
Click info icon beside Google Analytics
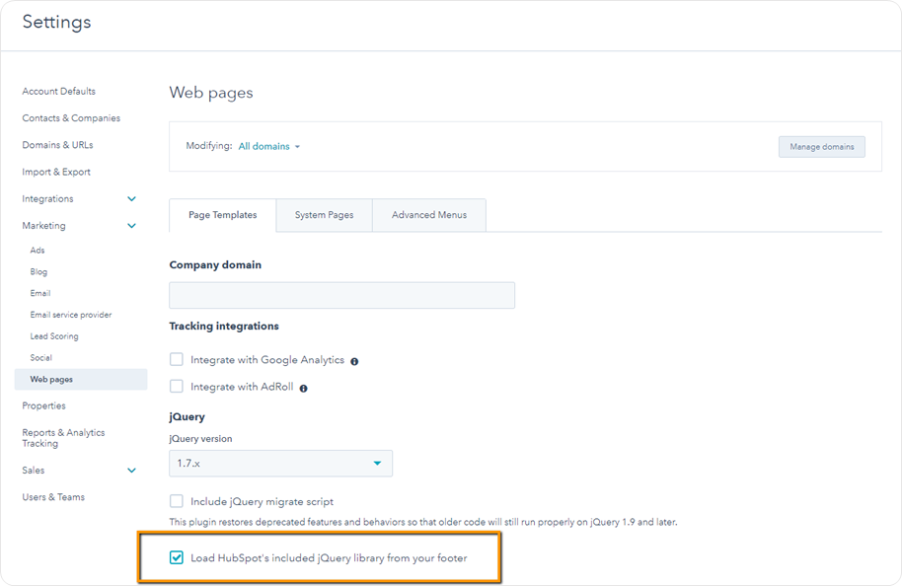[354, 362]
